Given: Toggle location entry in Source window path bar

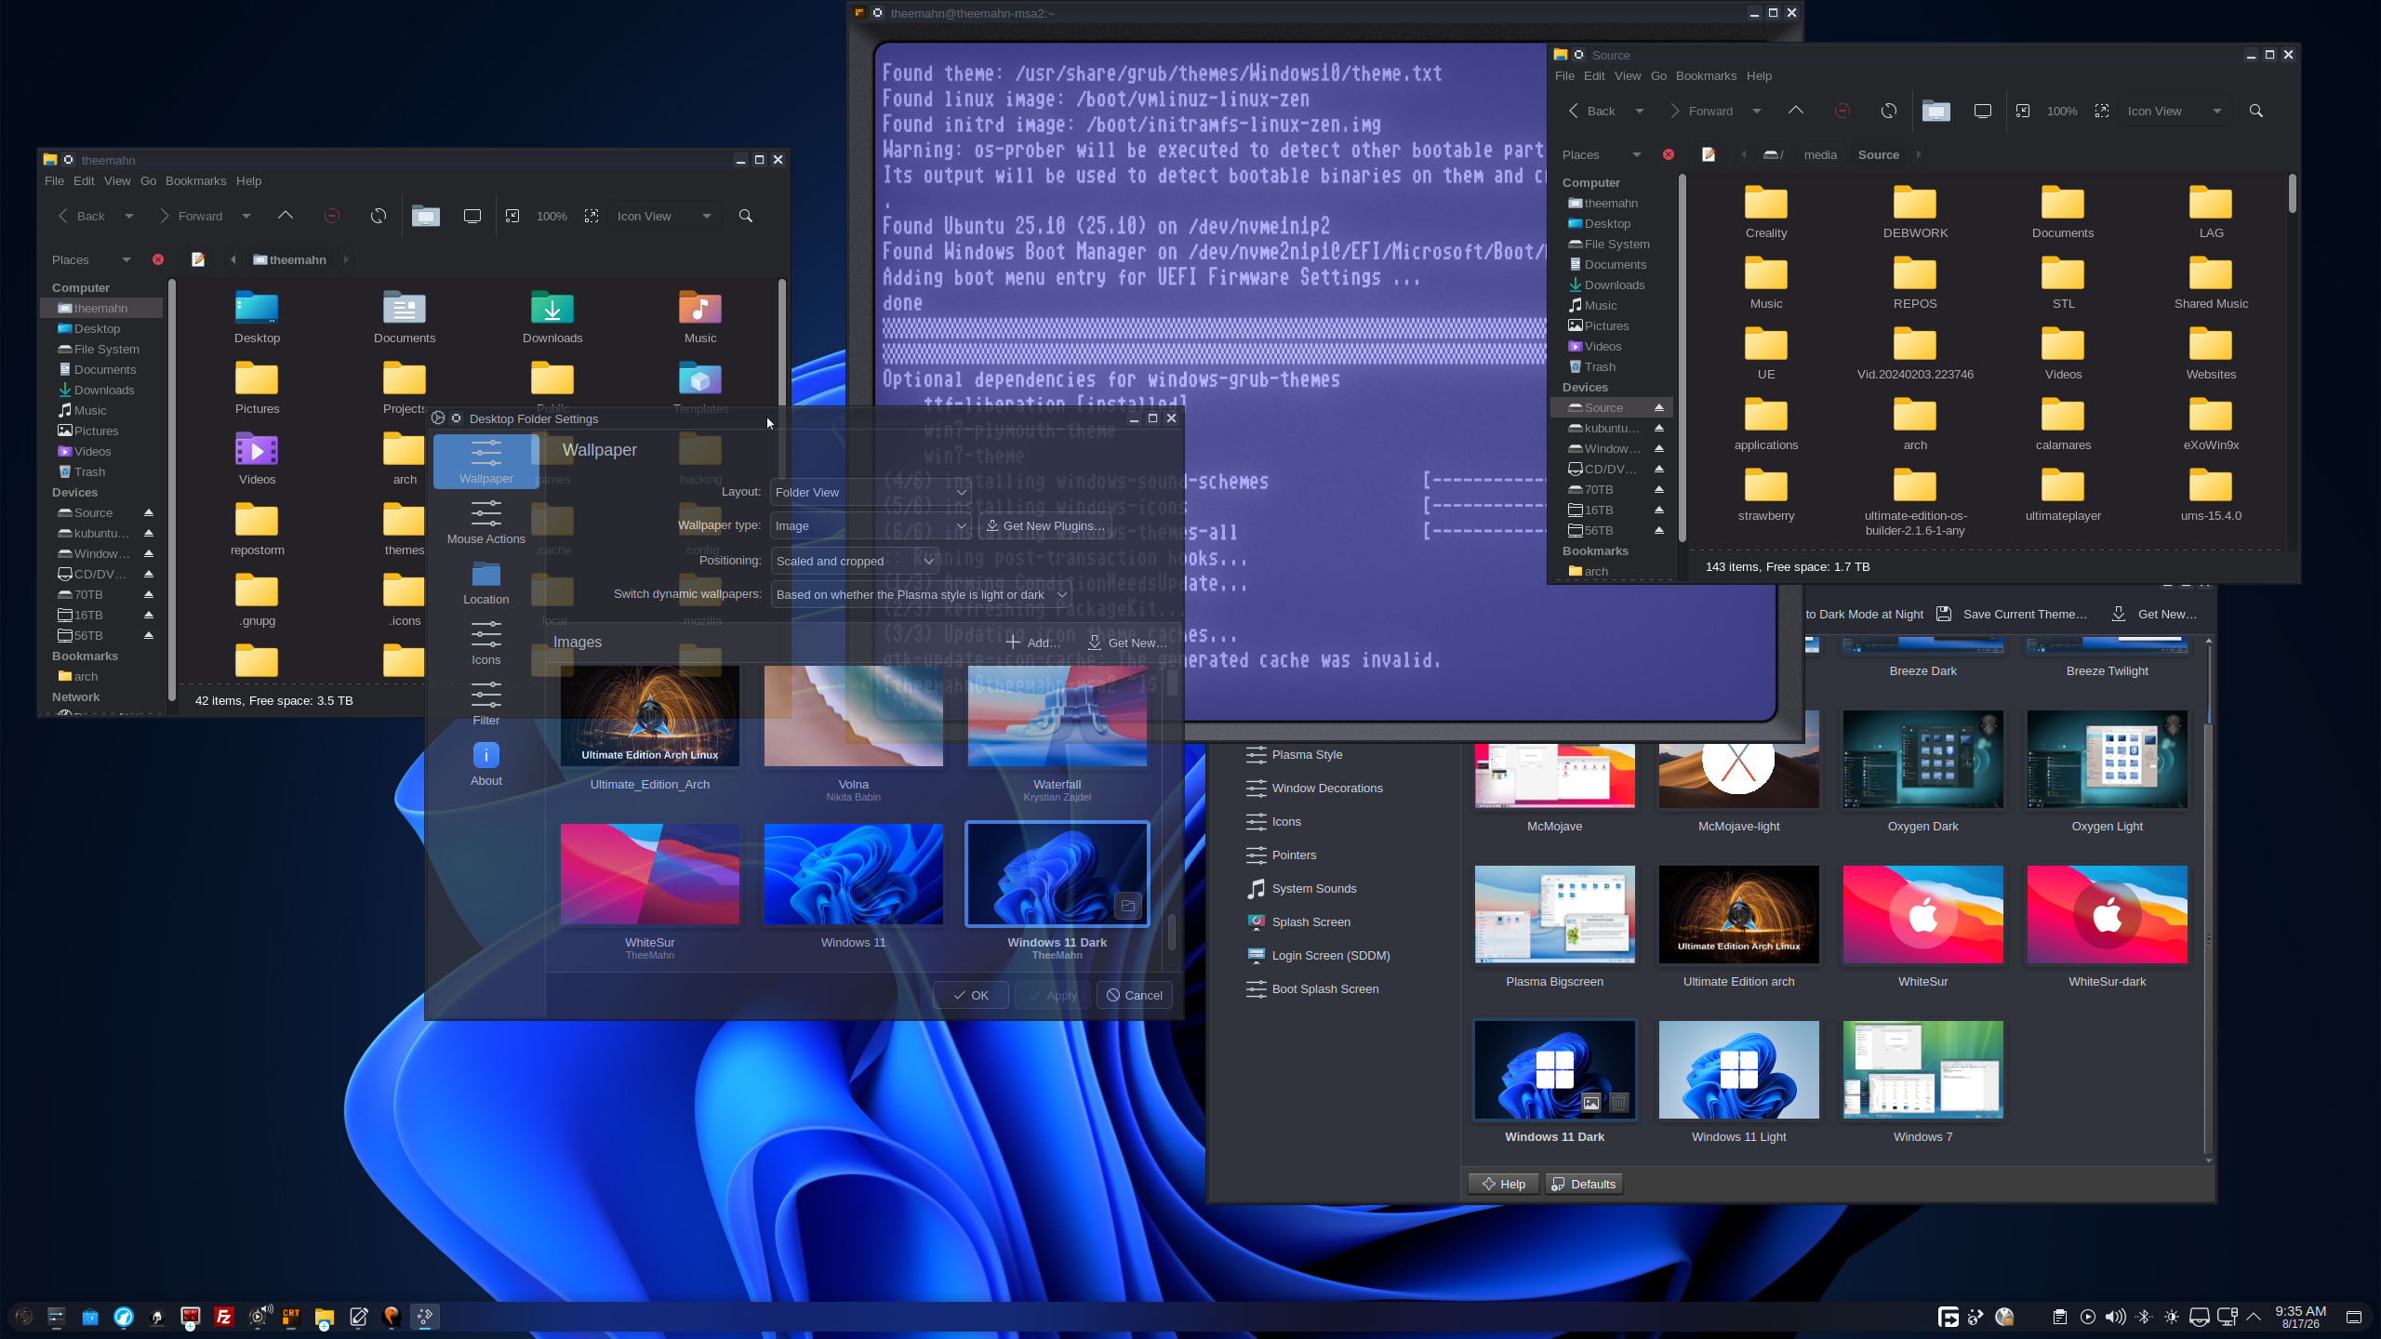Looking at the screenshot, I should [x=1709, y=154].
